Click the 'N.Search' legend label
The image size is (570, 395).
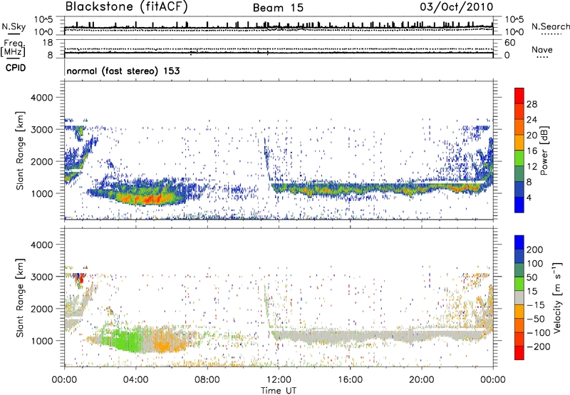pos(550,26)
